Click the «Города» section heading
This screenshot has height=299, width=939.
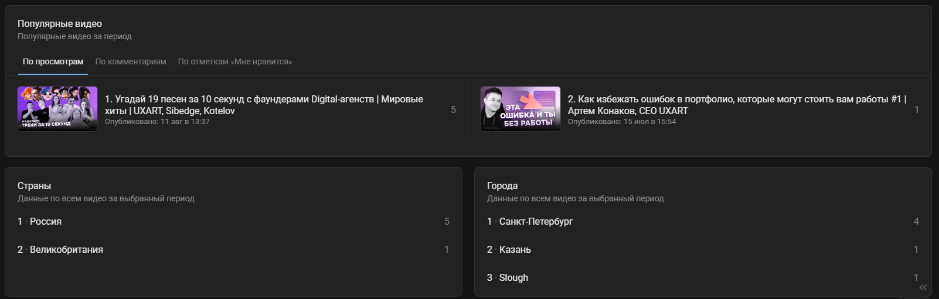(x=502, y=186)
